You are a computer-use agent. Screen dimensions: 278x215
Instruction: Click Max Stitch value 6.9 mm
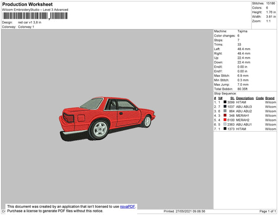(x=243, y=76)
